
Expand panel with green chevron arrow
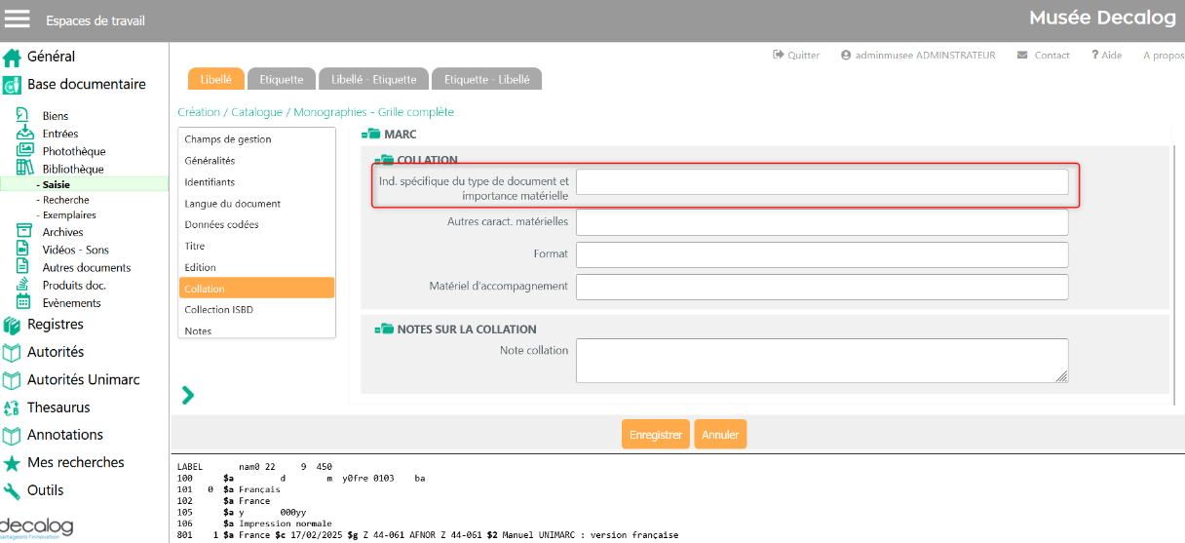click(x=188, y=395)
